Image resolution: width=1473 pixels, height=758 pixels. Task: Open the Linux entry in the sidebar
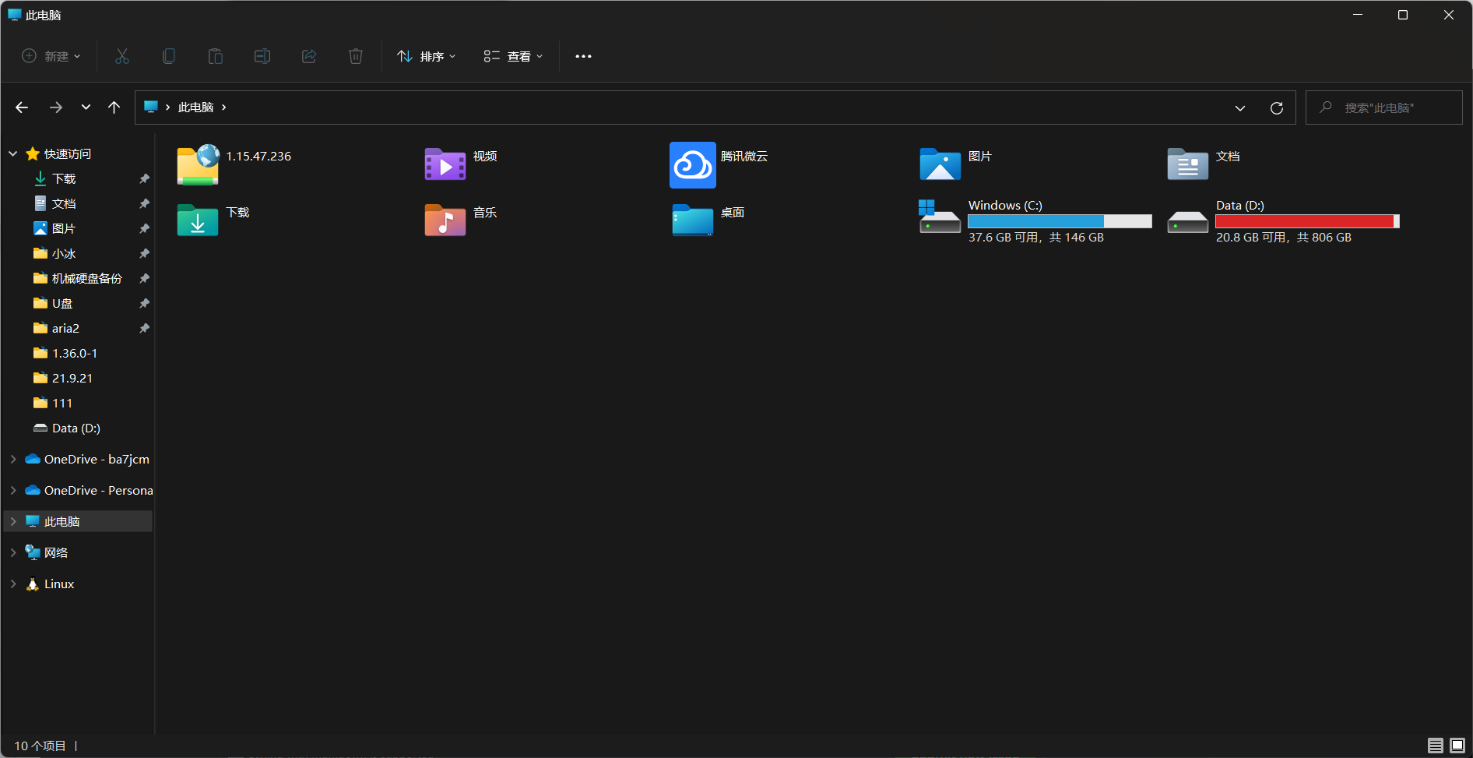pos(58,583)
